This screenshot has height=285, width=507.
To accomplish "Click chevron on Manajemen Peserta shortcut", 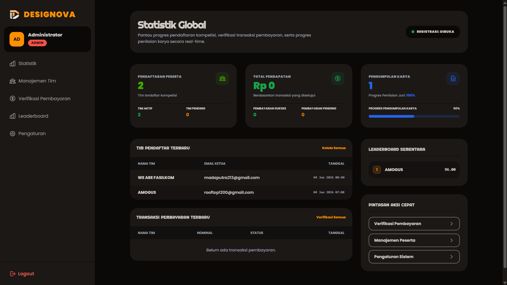I will (451, 240).
